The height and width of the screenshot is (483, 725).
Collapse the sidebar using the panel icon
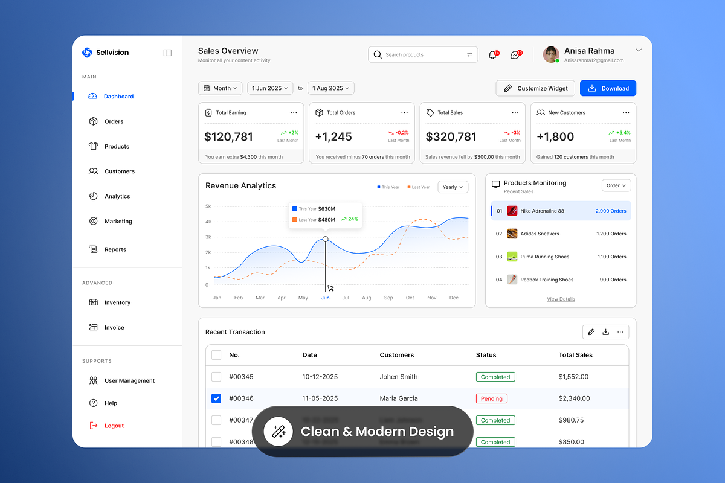point(167,53)
